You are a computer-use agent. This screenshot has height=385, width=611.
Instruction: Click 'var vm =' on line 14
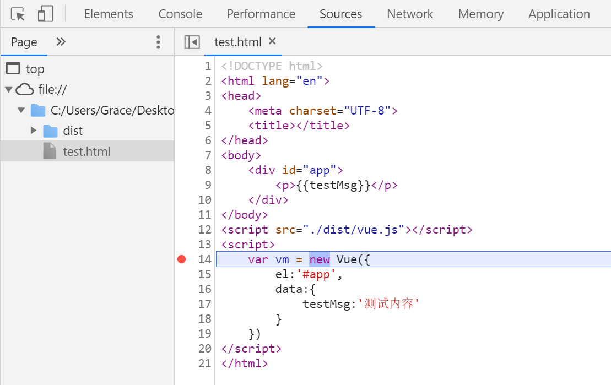[x=275, y=259]
